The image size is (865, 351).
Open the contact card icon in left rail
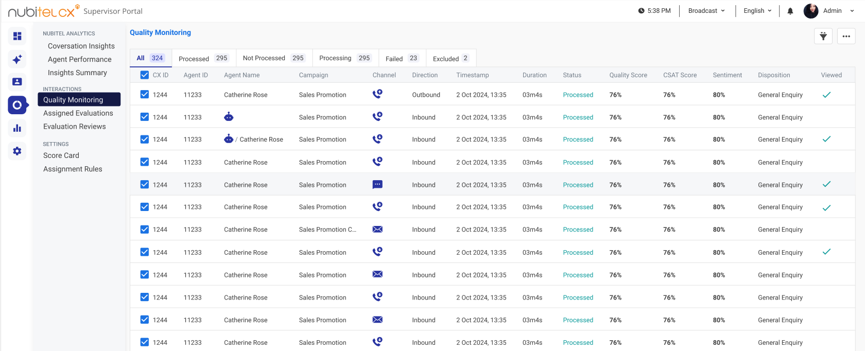17,81
